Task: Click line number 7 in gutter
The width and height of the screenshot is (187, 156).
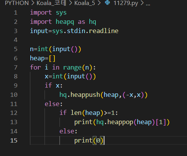Action: point(16,67)
